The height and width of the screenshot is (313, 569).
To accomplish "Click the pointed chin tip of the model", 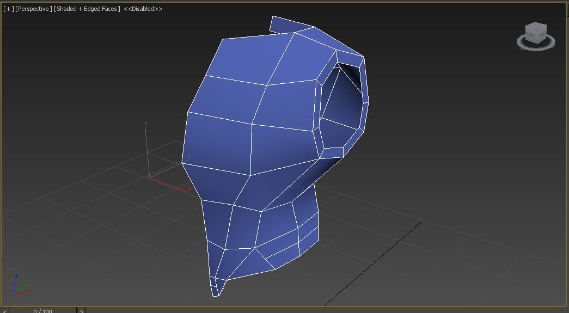I will (216, 293).
